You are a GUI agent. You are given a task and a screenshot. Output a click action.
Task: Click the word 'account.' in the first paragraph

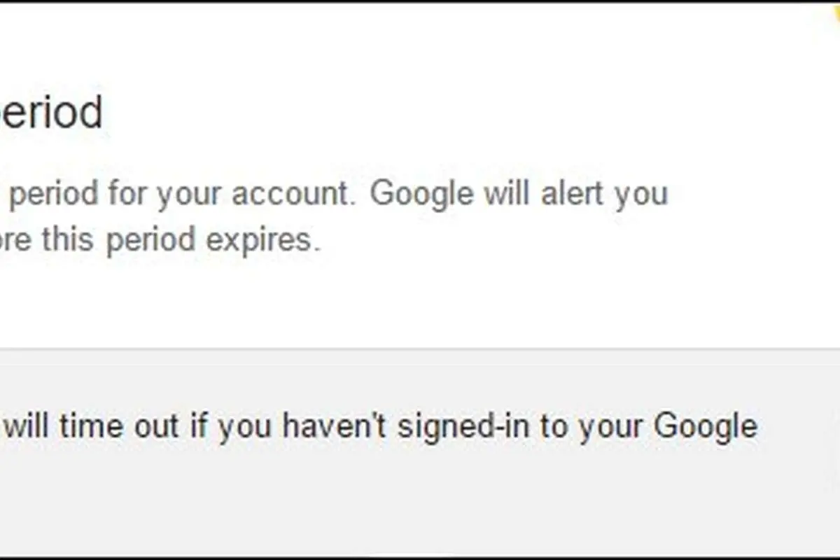(x=290, y=194)
